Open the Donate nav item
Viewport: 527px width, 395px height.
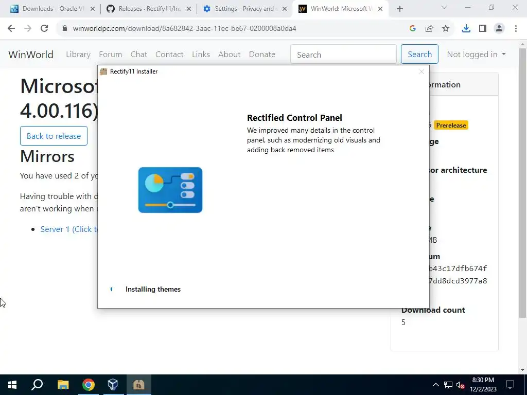[x=262, y=55]
